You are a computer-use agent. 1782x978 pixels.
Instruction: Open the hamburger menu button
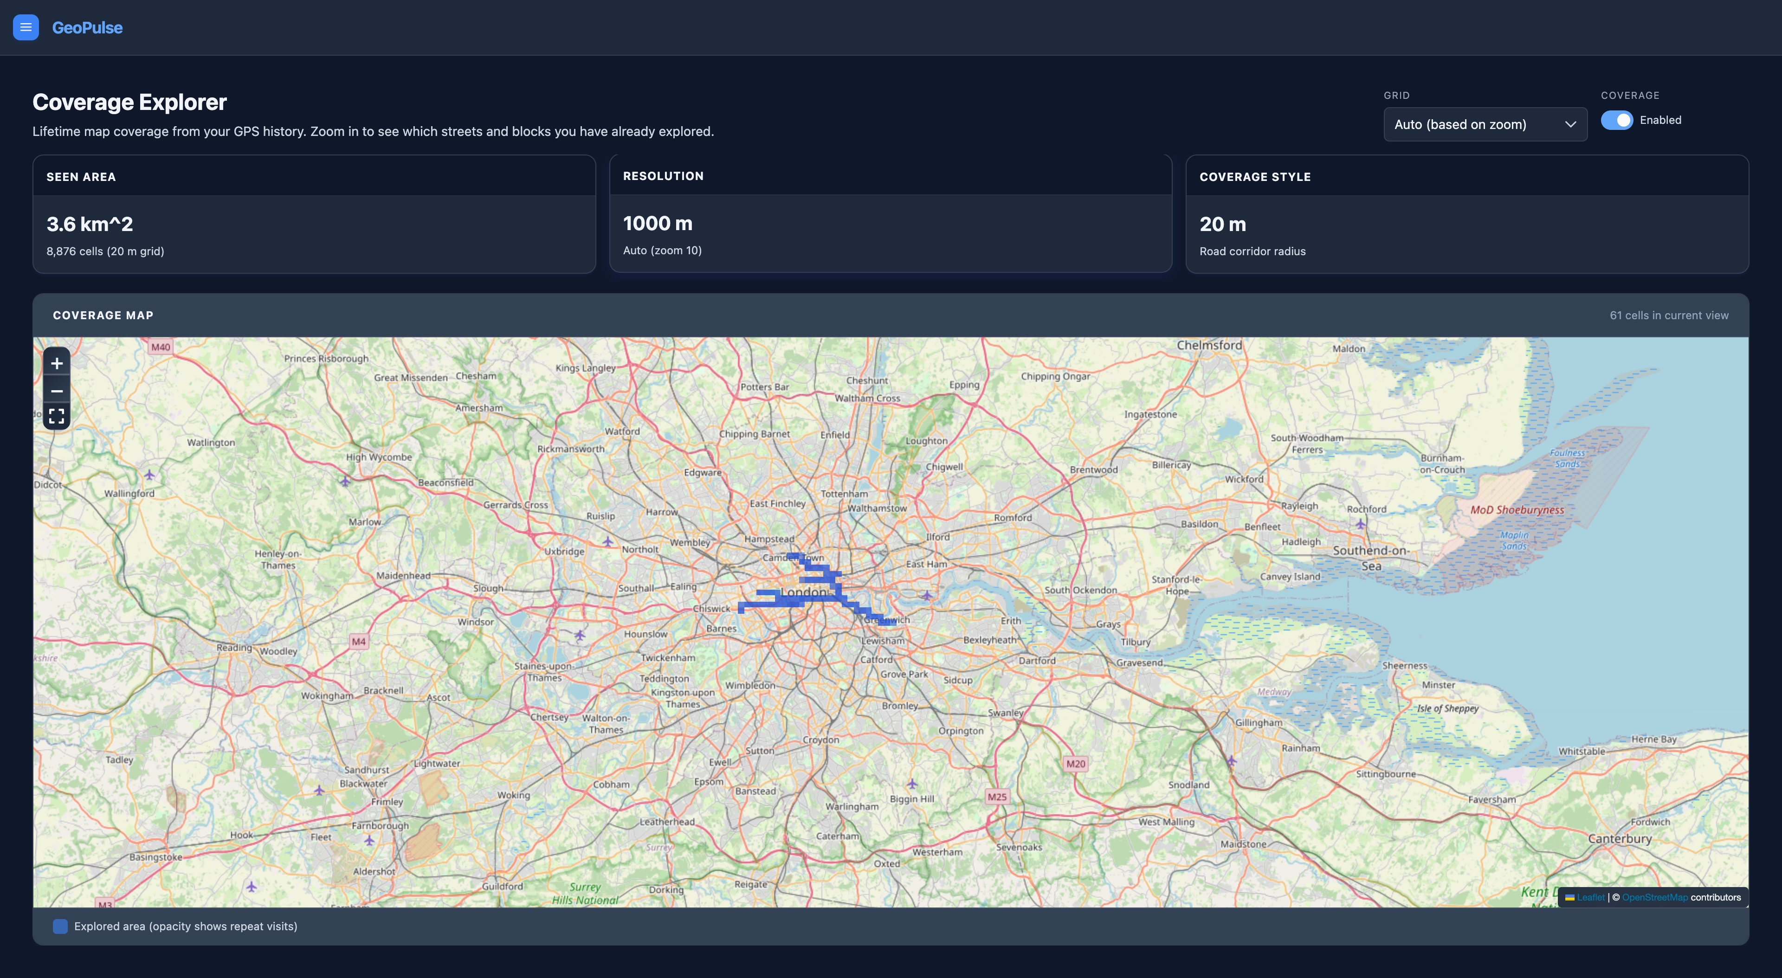click(26, 28)
